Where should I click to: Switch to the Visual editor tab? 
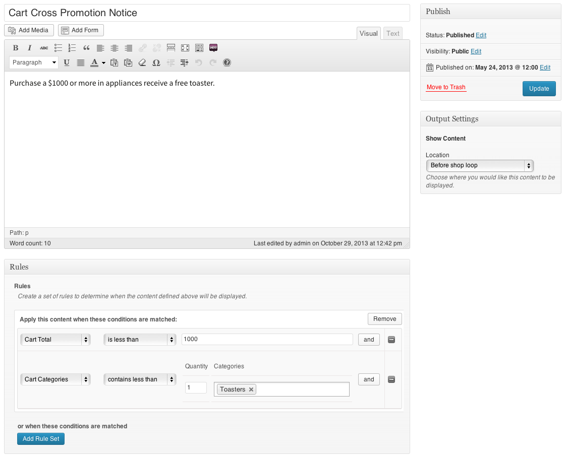tap(369, 33)
